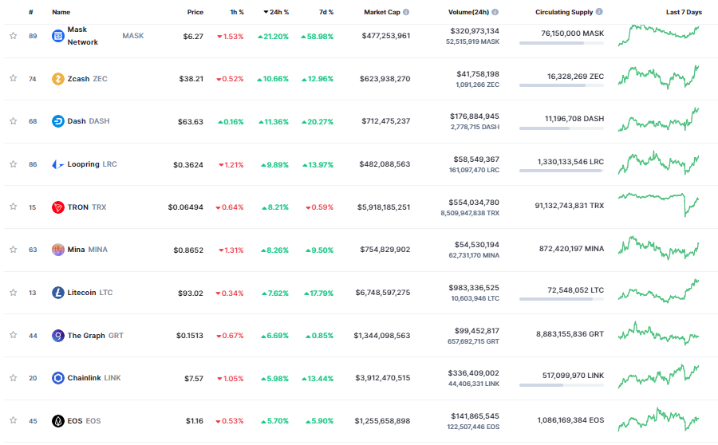Select the Loopring coin logo

point(58,164)
